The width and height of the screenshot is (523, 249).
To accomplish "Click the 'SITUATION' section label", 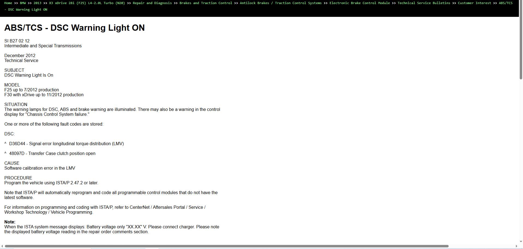I will [16, 105].
